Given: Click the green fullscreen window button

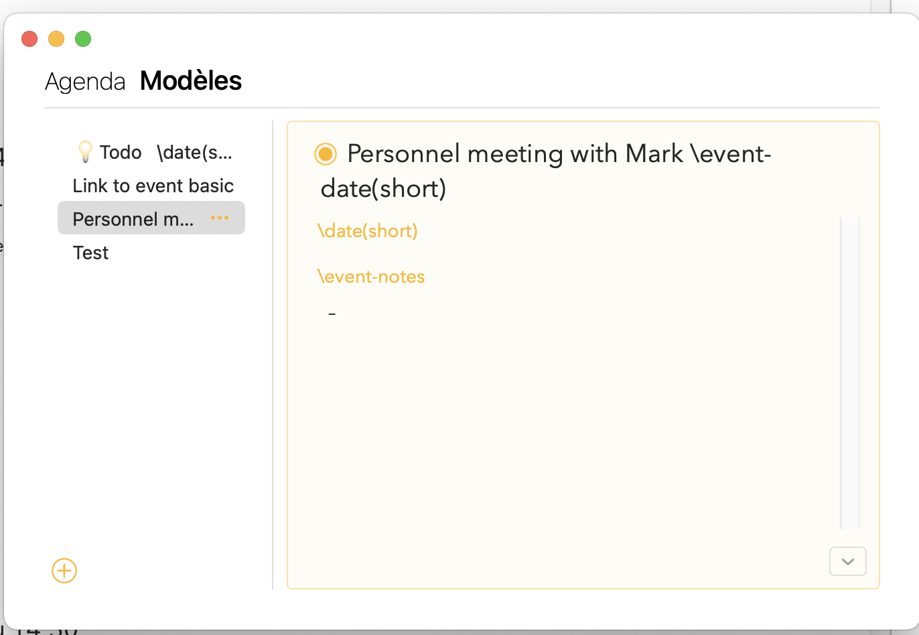Looking at the screenshot, I should 83,39.
